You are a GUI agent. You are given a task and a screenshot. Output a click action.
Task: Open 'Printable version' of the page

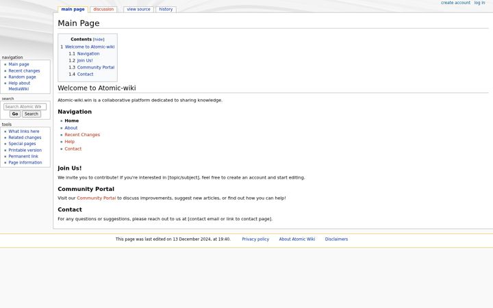(25, 150)
